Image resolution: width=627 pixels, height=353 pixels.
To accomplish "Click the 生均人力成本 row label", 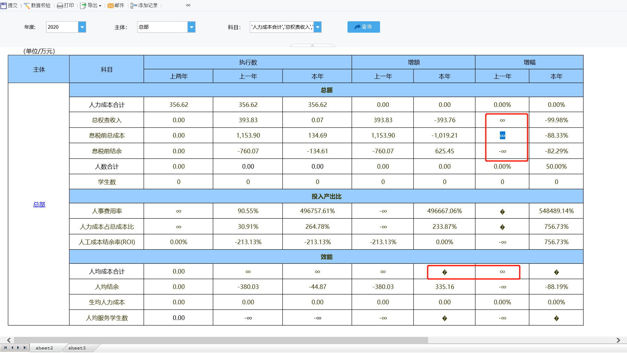I will [x=107, y=302].
